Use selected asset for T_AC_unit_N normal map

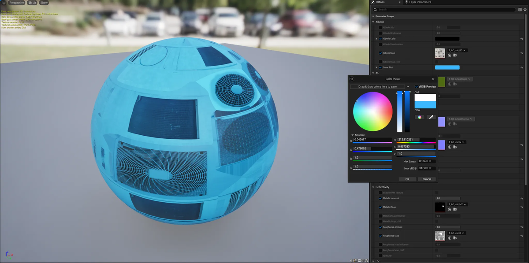click(x=450, y=148)
